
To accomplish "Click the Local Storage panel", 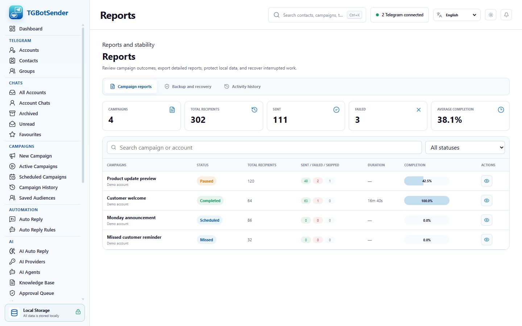I will (45, 313).
